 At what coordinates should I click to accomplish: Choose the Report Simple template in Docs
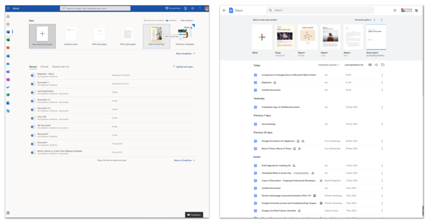(x=307, y=37)
